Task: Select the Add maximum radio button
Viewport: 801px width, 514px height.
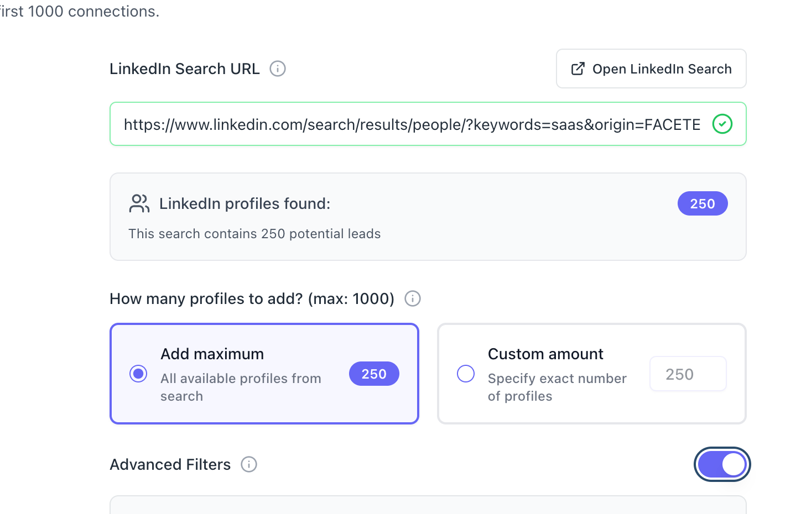Action: [138, 374]
